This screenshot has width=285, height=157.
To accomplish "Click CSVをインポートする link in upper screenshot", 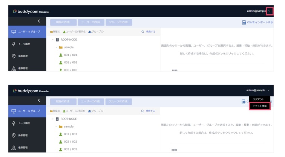I will click(257, 23).
